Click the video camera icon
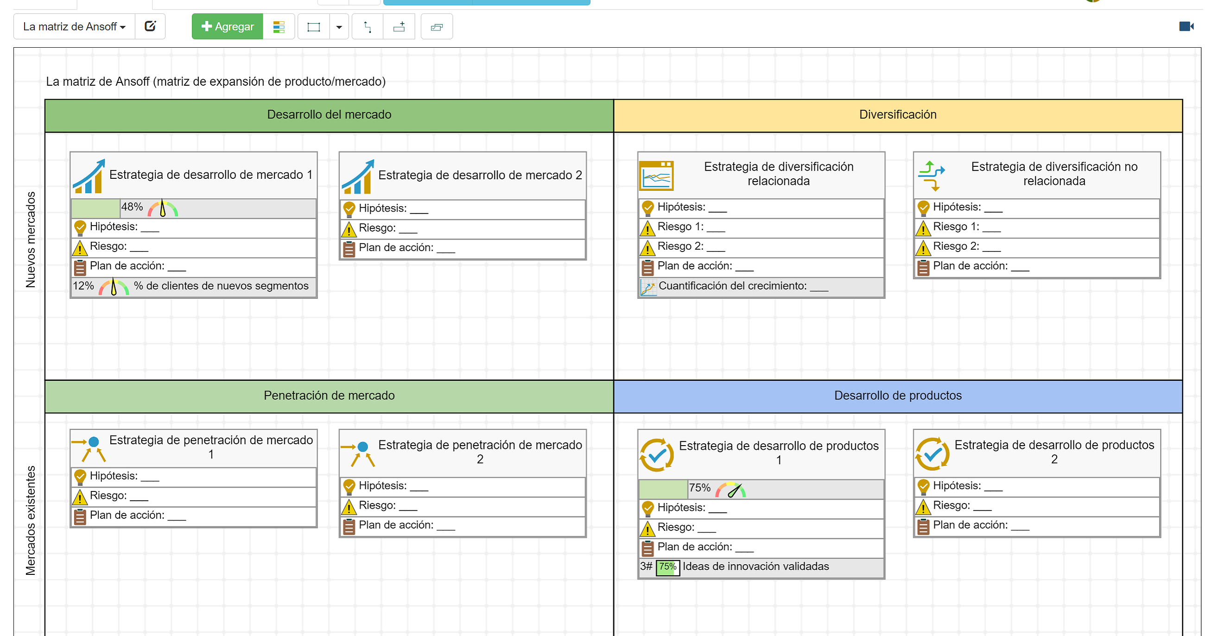This screenshot has height=636, width=1218. pyautogui.click(x=1186, y=26)
